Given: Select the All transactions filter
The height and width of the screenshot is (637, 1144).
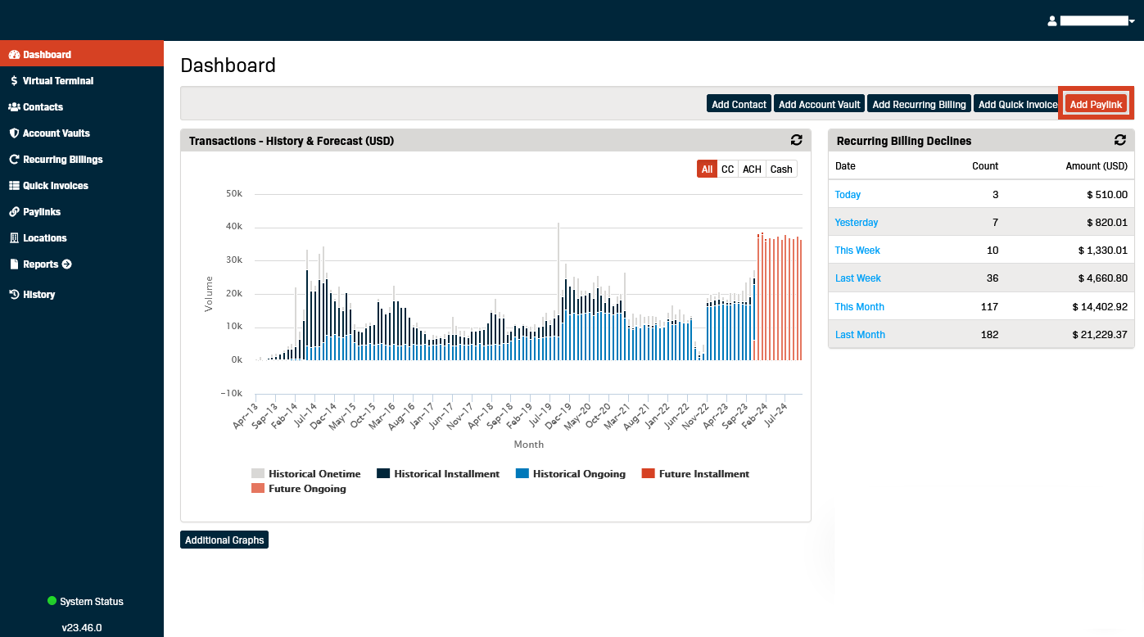Looking at the screenshot, I should pyautogui.click(x=707, y=169).
